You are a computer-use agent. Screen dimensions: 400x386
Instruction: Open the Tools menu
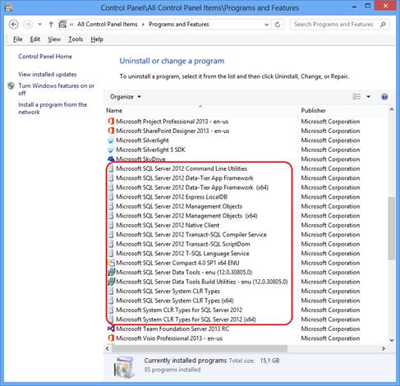pos(76,39)
